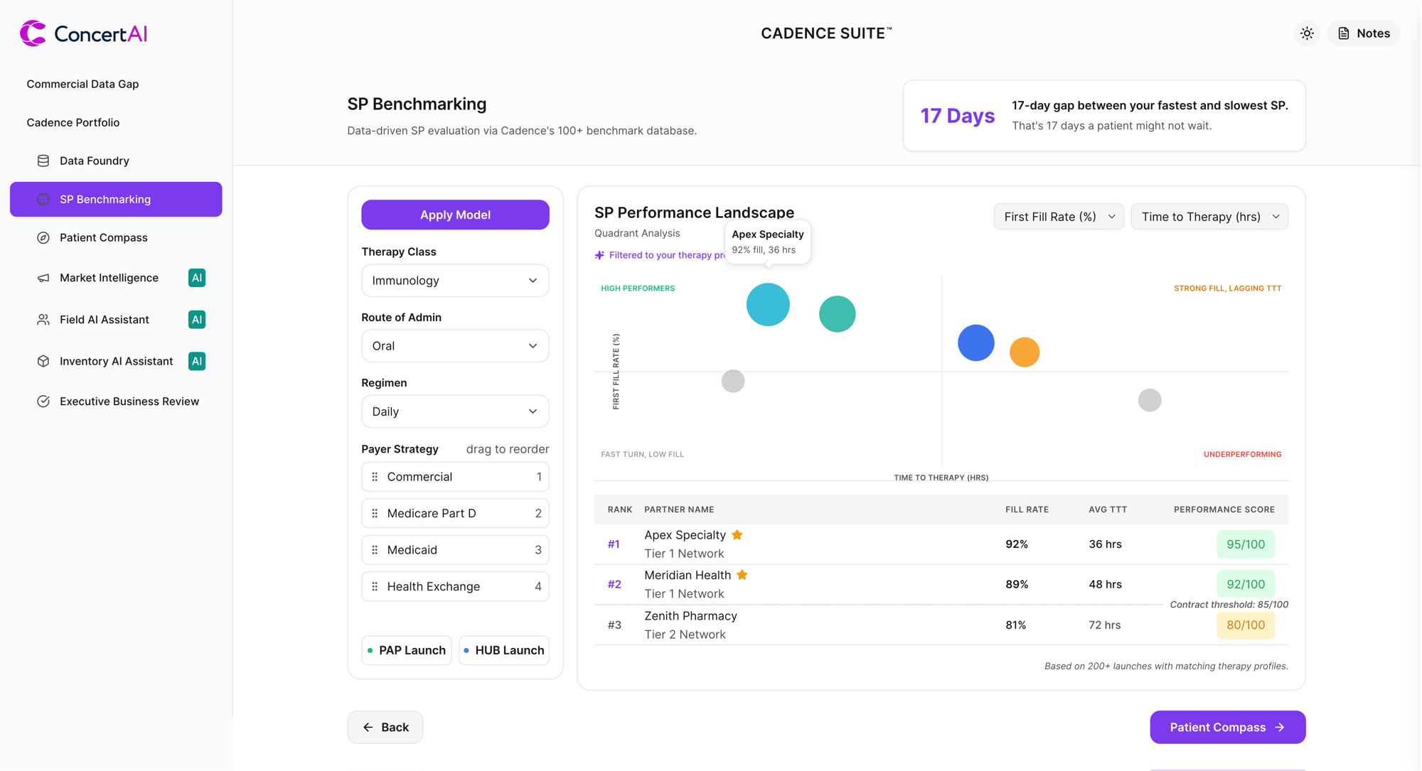The height and width of the screenshot is (771, 1422).
Task: Expand the Route of Admin dropdown
Action: click(454, 345)
